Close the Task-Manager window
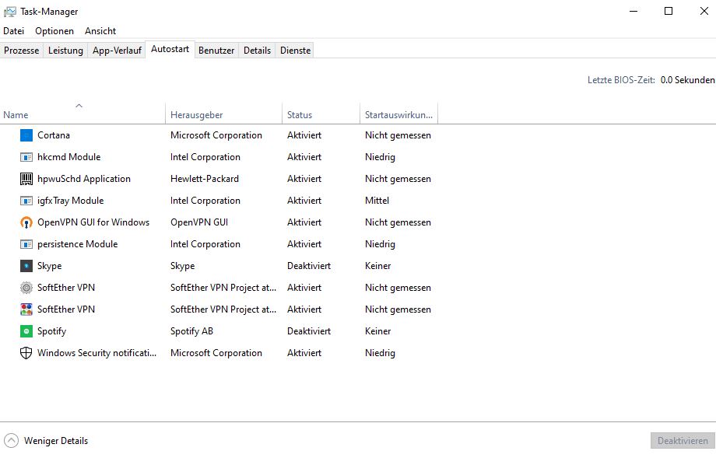The width and height of the screenshot is (716, 458). pyautogui.click(x=704, y=11)
